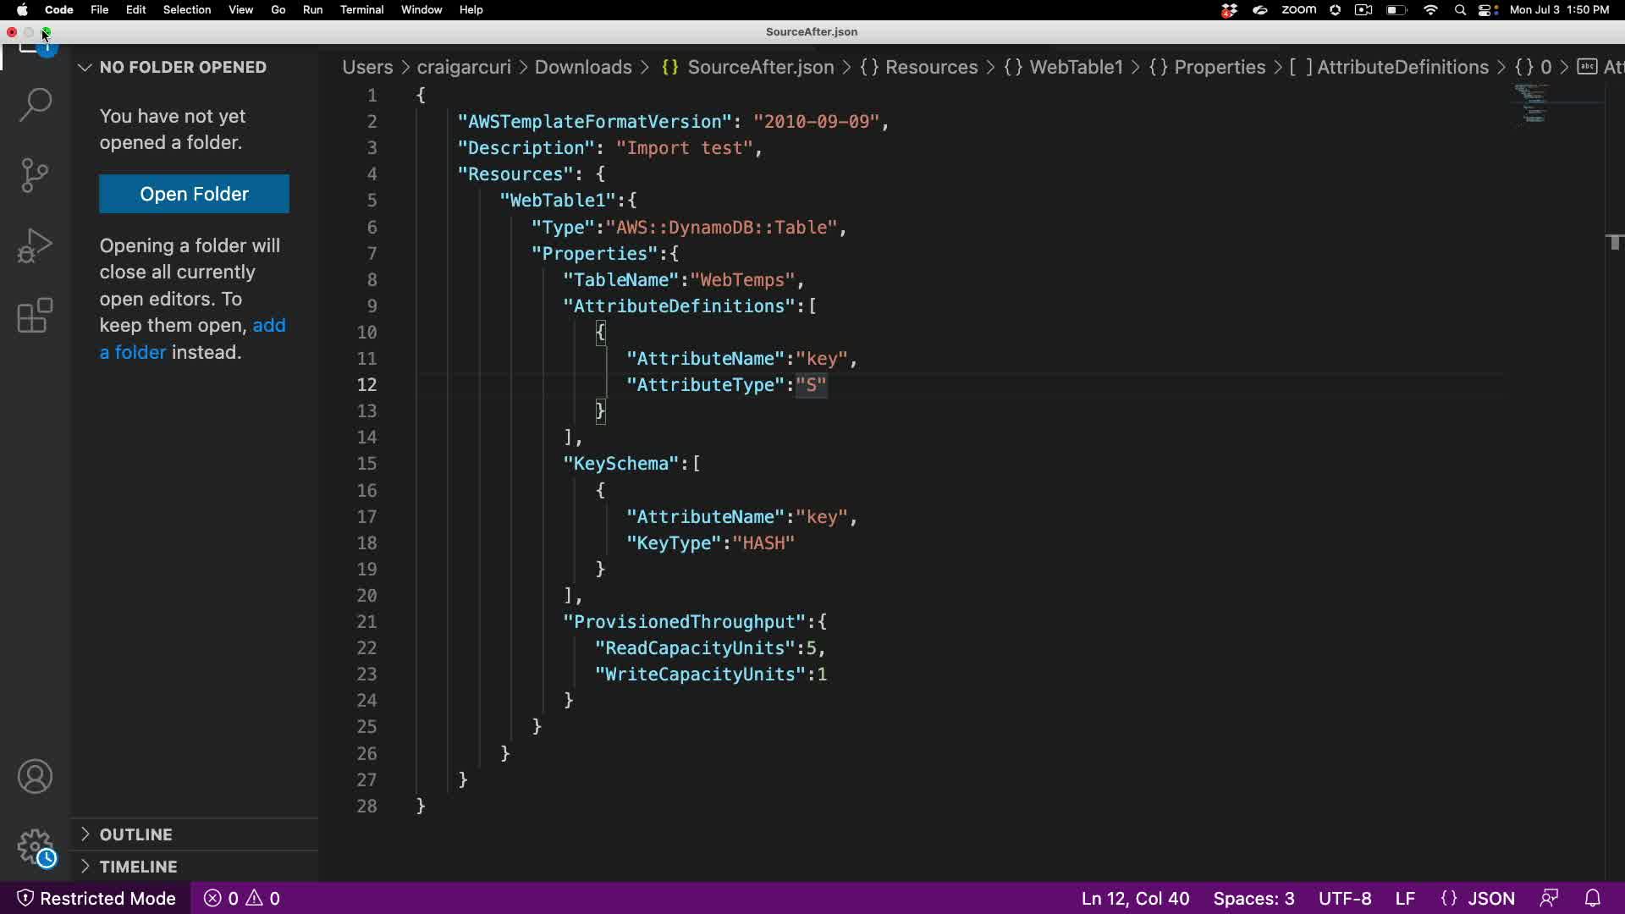Click the Restricted Mode shield indicator

(x=96, y=898)
